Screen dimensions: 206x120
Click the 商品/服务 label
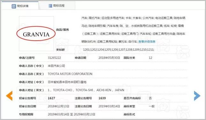click(63, 30)
